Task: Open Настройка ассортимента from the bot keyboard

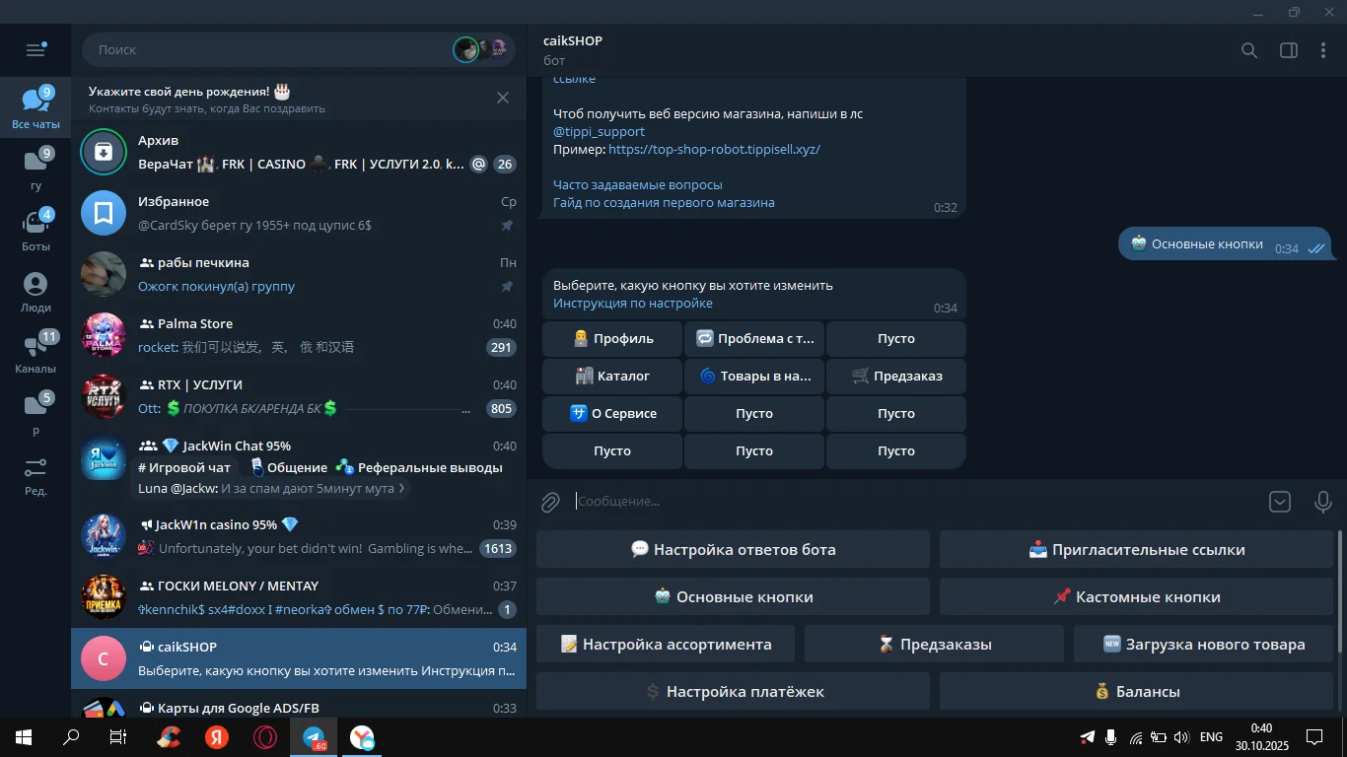Action: (x=666, y=644)
